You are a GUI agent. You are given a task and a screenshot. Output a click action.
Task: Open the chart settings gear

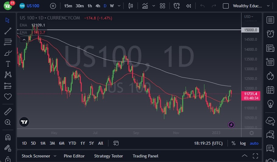251,133
